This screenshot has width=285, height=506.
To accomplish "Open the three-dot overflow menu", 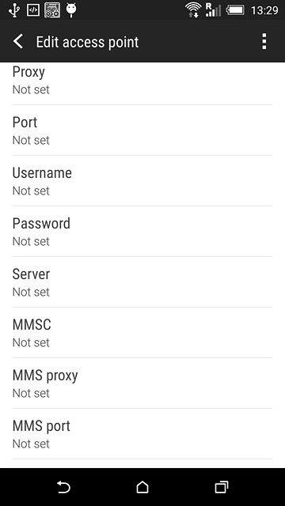I will [264, 41].
